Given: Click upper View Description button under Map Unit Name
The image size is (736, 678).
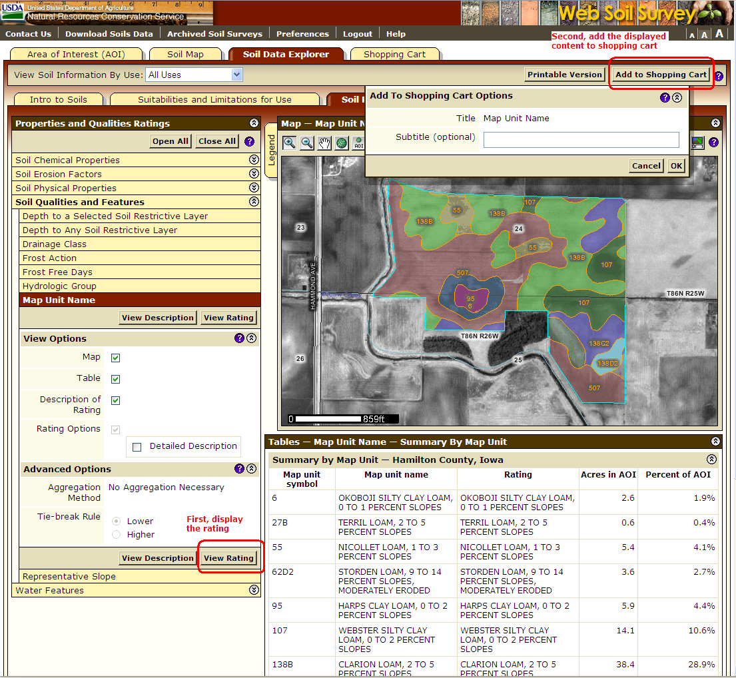Looking at the screenshot, I should tap(158, 318).
